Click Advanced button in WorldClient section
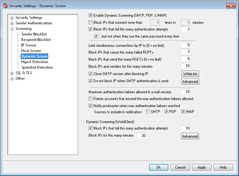This screenshot has width=239, height=176. (x=190, y=136)
